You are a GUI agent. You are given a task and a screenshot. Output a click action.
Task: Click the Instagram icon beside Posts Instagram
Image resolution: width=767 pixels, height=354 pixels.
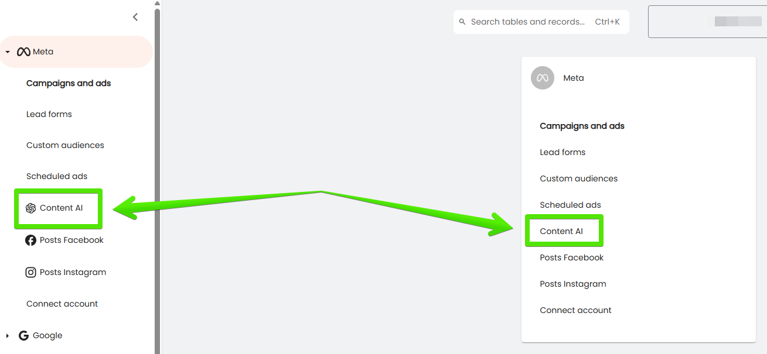31,273
